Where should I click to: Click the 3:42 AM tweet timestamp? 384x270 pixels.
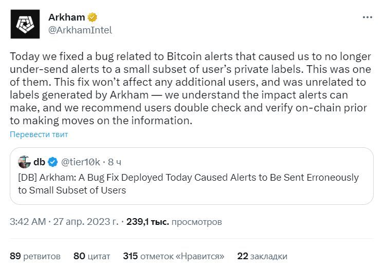coord(28,222)
